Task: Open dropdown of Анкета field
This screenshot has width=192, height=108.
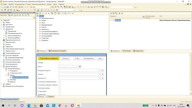Action: click(x=100, y=74)
